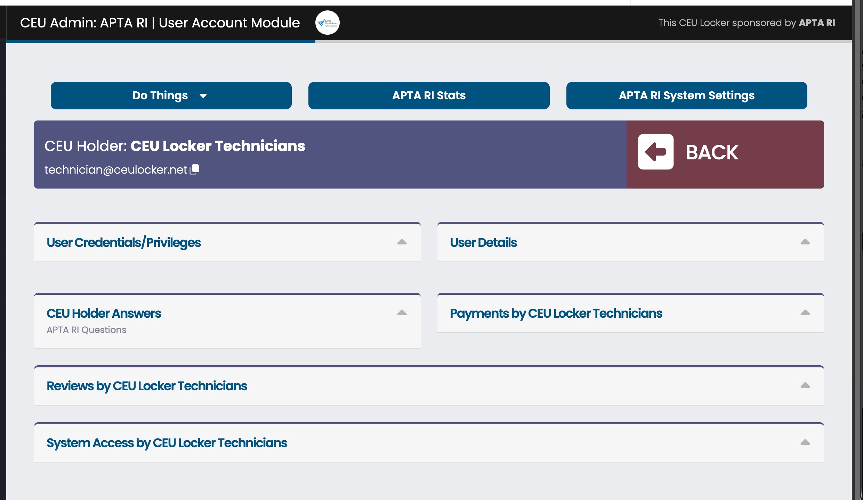
Task: Click the User Details heading
Action: (483, 242)
